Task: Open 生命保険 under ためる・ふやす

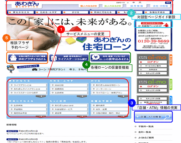Action: point(69,93)
